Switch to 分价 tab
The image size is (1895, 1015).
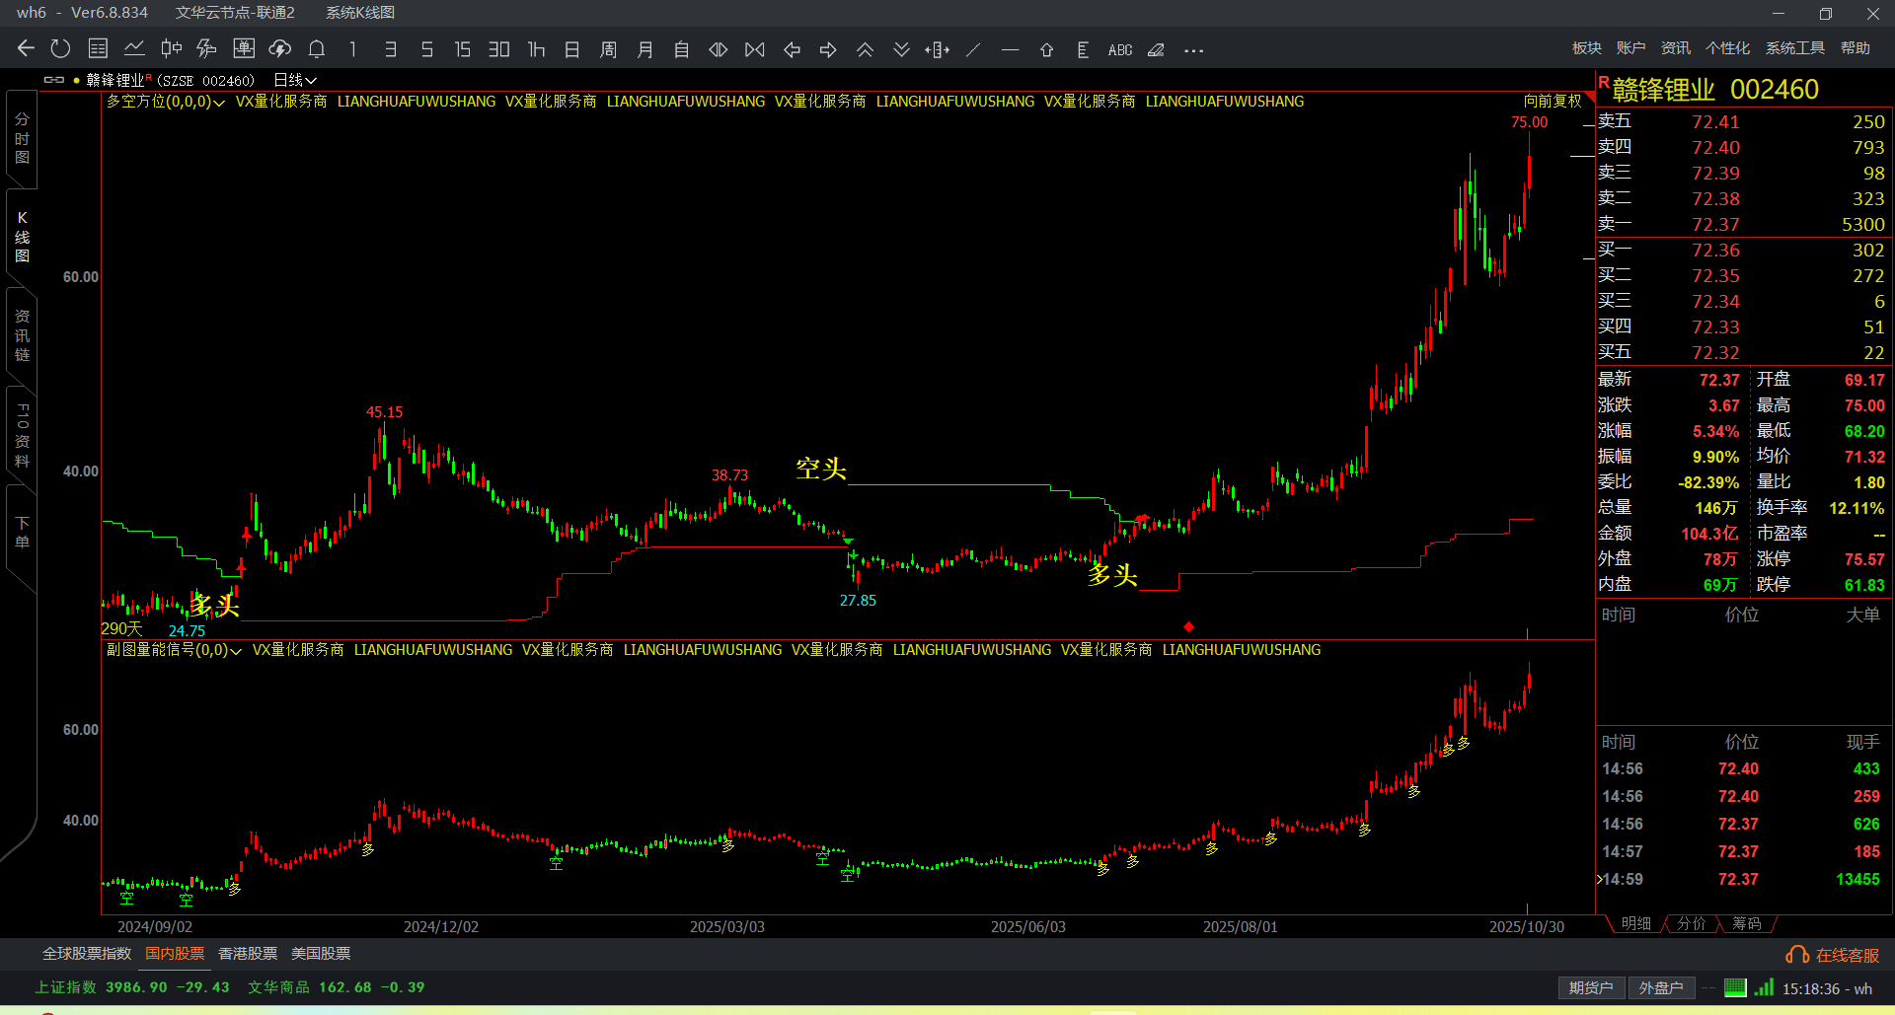click(1692, 923)
